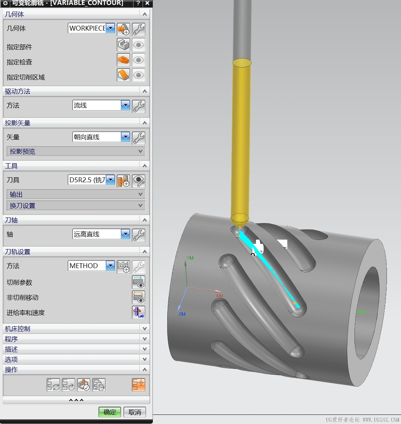Display the check geometry with eye icon
This screenshot has width=401, height=424.
139,60
